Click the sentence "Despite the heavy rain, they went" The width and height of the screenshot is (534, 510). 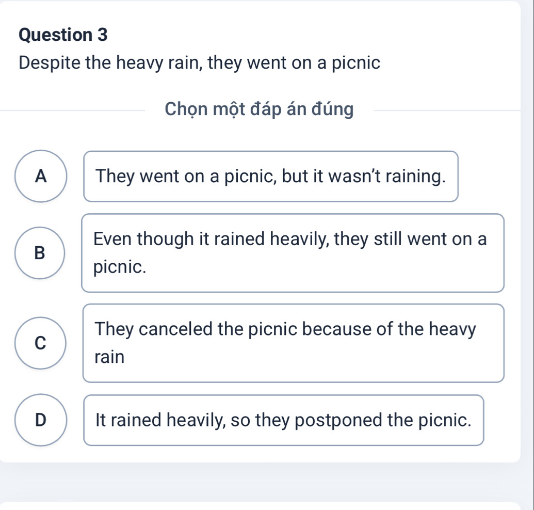click(x=200, y=63)
